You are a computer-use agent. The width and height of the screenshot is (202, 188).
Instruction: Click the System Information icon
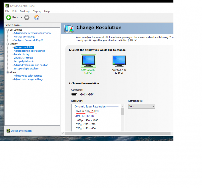coord(8,131)
